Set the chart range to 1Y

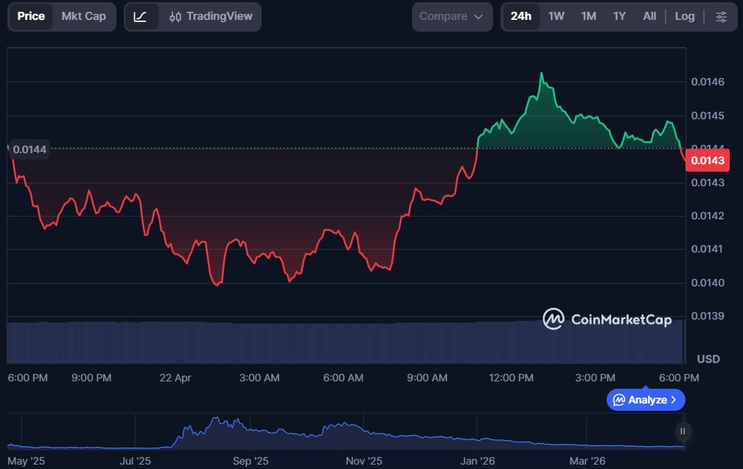619,16
